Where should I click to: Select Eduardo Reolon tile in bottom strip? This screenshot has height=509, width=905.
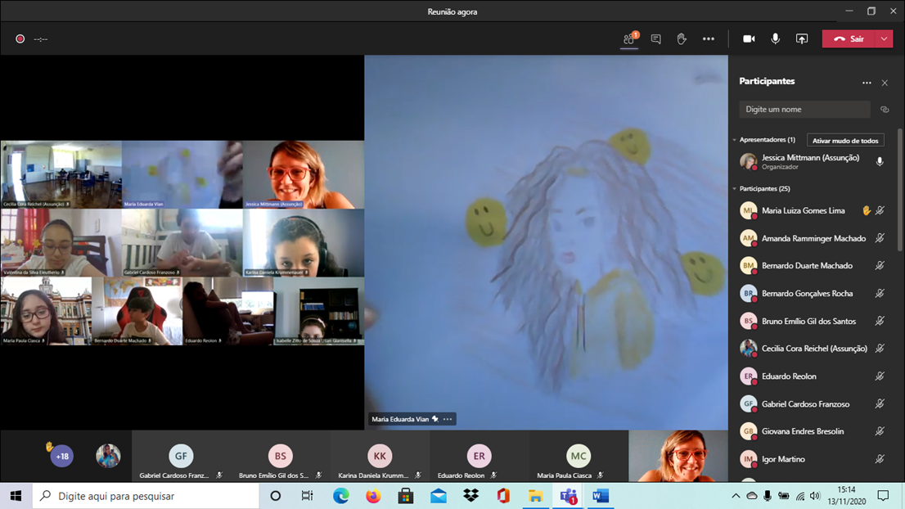pyautogui.click(x=479, y=456)
